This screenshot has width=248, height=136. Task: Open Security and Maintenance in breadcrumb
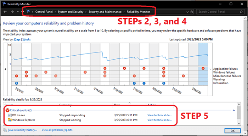(x=105, y=12)
